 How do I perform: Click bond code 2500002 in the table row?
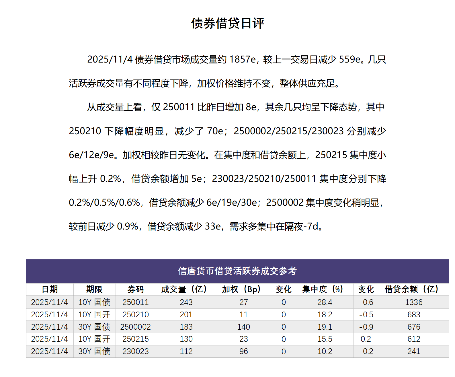136,327
